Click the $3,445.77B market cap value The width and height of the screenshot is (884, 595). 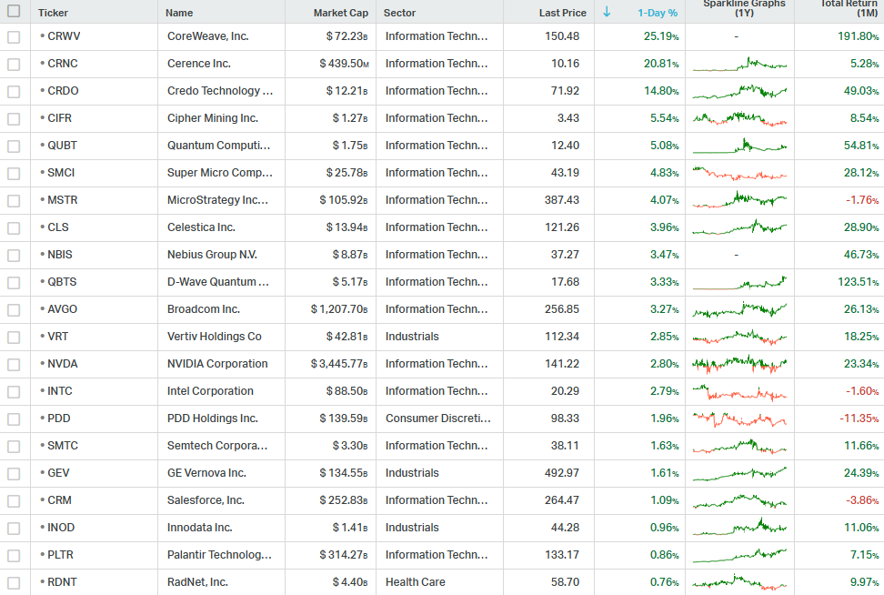(x=339, y=364)
